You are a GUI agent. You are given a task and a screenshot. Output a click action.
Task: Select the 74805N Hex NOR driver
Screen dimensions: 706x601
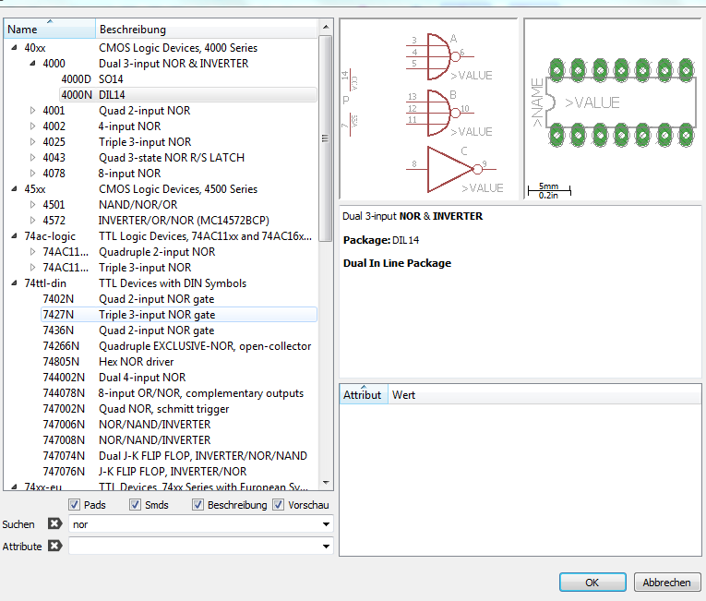coord(179,362)
